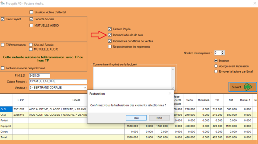Select the Total row header
Screen dimensions: 258x144
[6, 137]
